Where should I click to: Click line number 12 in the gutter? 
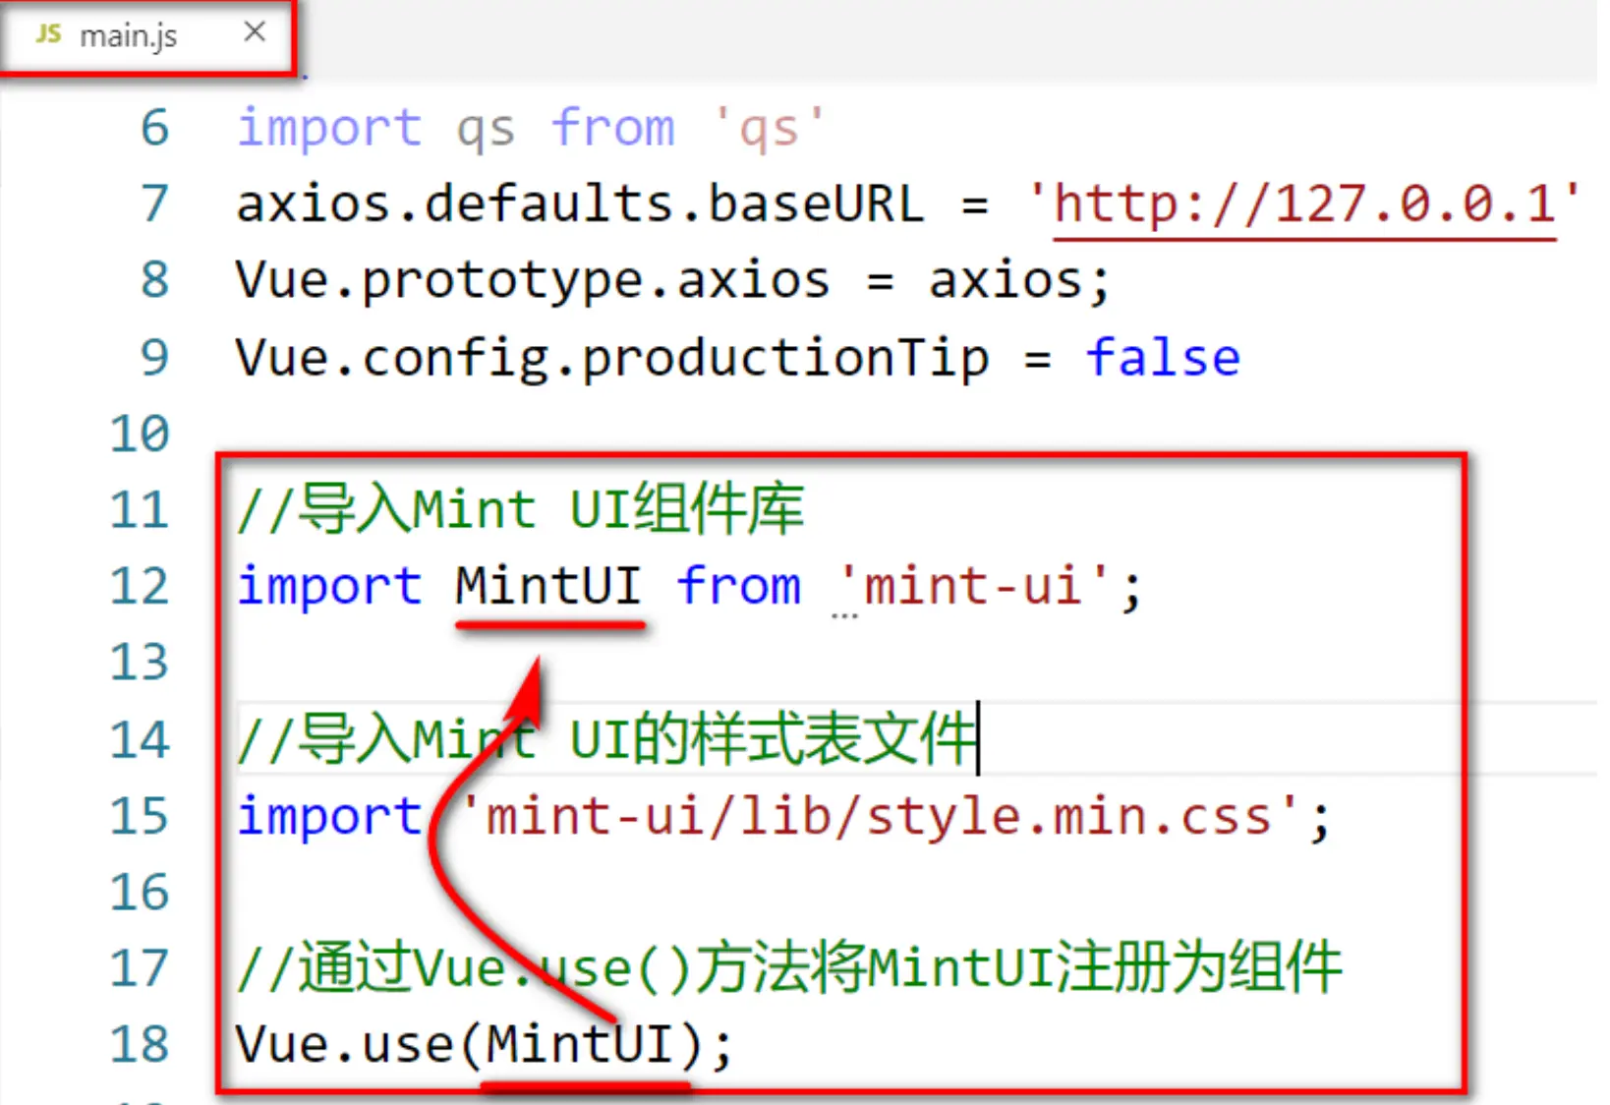(140, 586)
